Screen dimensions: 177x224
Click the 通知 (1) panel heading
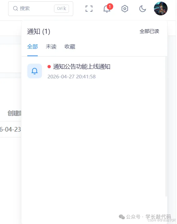click(x=39, y=31)
